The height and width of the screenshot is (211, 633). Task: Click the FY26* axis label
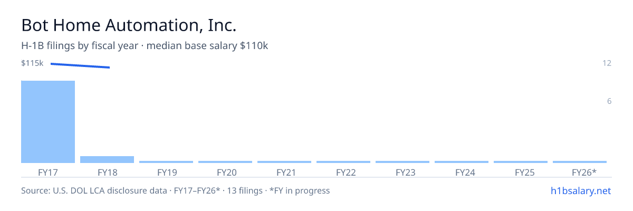pyautogui.click(x=584, y=172)
